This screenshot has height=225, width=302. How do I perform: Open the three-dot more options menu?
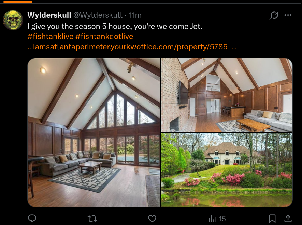tap(288, 15)
